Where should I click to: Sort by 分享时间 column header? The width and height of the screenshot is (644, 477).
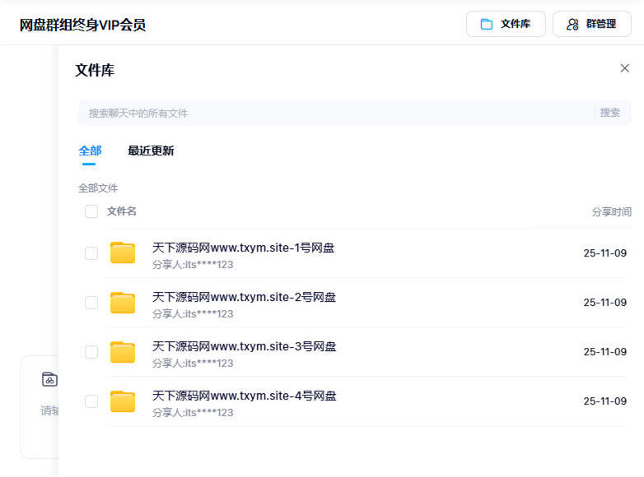coord(611,212)
